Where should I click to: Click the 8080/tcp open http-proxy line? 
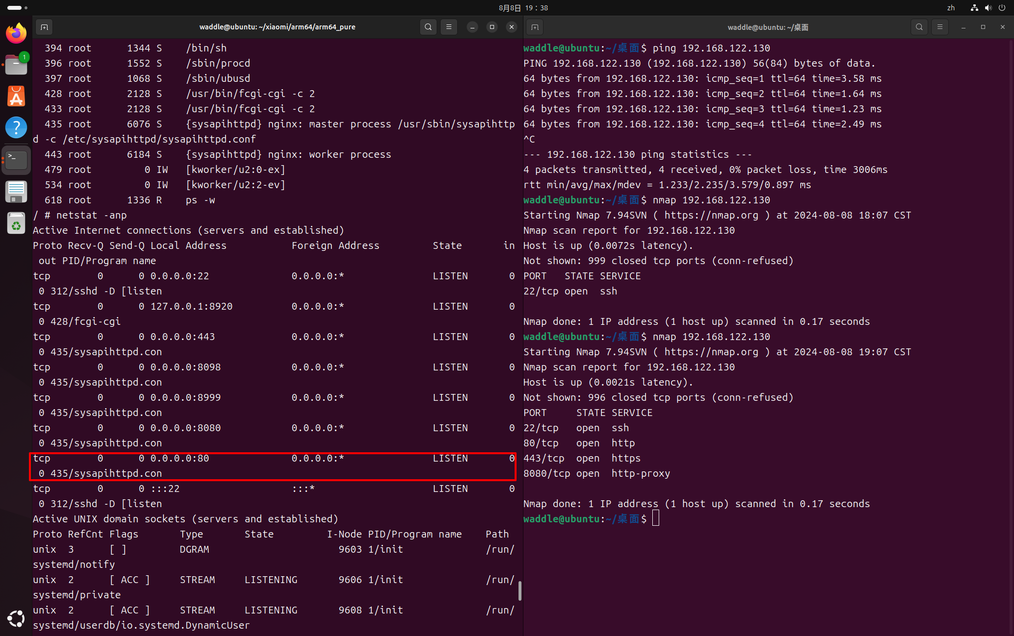pos(597,473)
